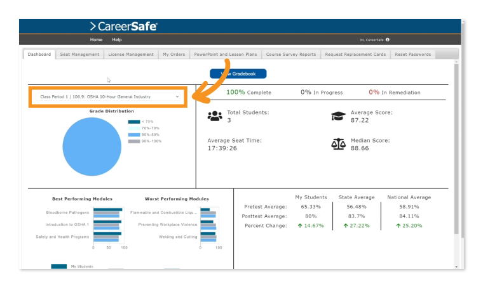Image resolution: width=483 pixels, height=288 pixels.
Task: Open the Seat Management tab
Action: point(79,54)
